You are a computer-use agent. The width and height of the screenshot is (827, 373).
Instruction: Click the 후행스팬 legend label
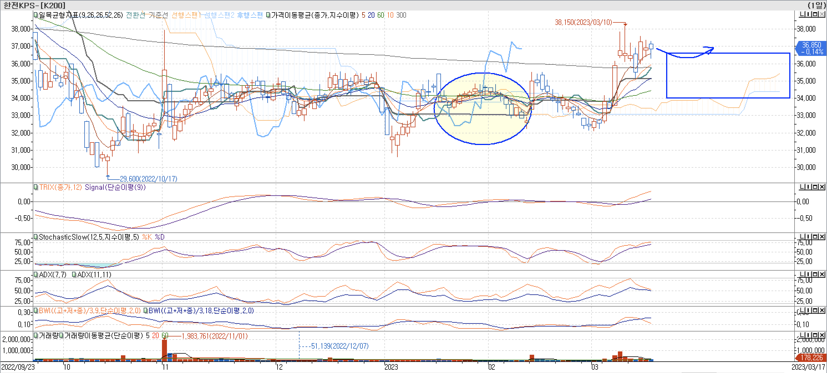click(249, 15)
